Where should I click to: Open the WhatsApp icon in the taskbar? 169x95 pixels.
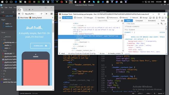point(98,2)
